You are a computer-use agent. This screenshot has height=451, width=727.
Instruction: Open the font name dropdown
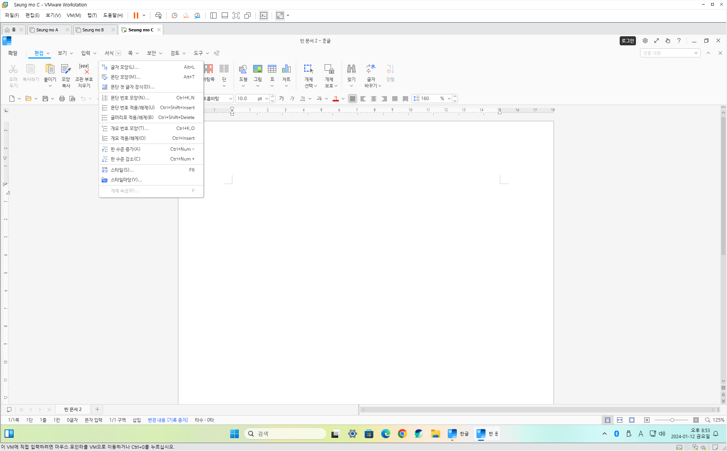point(230,99)
